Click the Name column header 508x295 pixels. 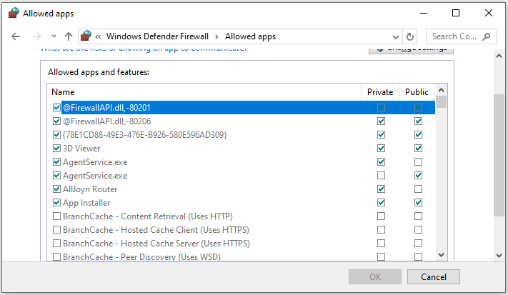point(204,92)
